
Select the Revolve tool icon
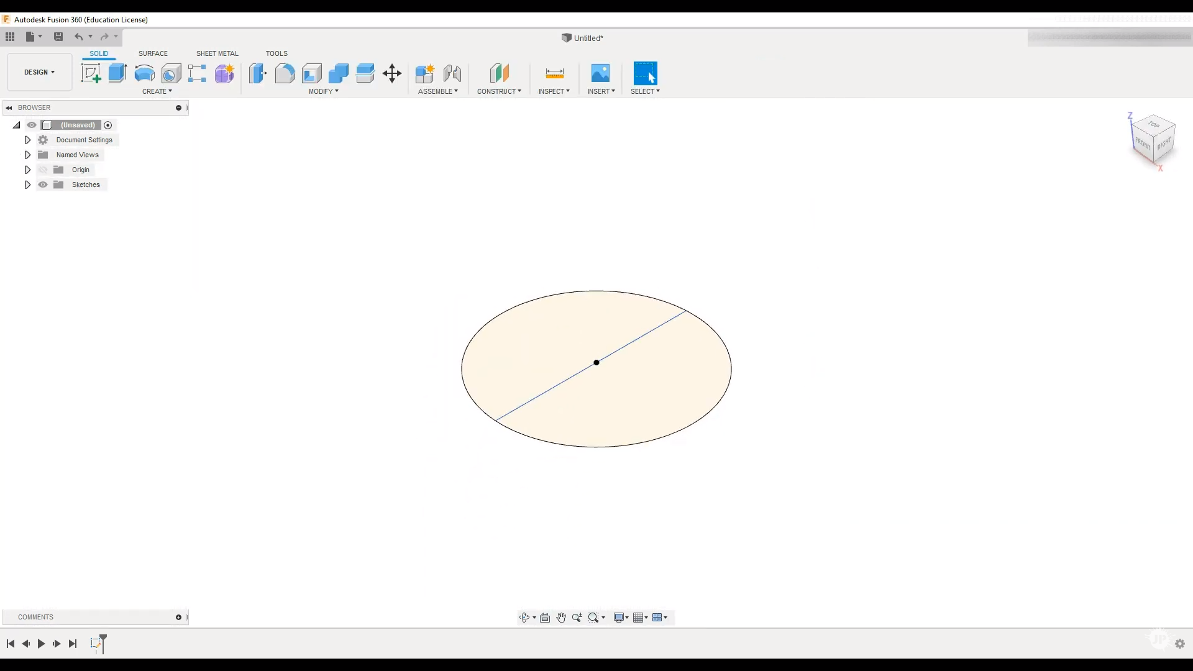coord(144,73)
